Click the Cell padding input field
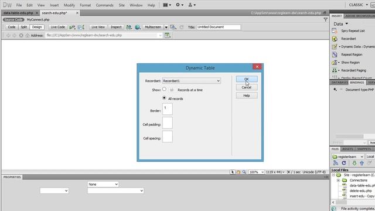Viewport: 375px width, 211px height. 167,122
